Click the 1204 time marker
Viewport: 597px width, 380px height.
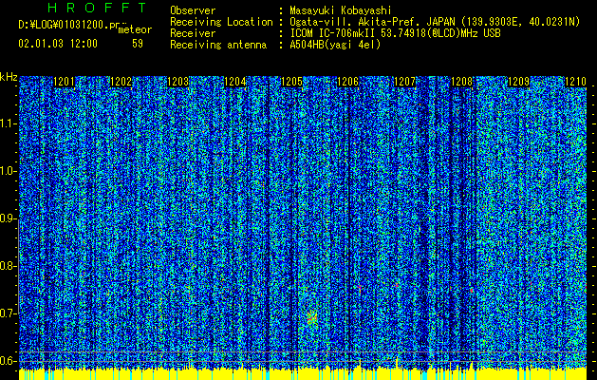click(x=235, y=82)
